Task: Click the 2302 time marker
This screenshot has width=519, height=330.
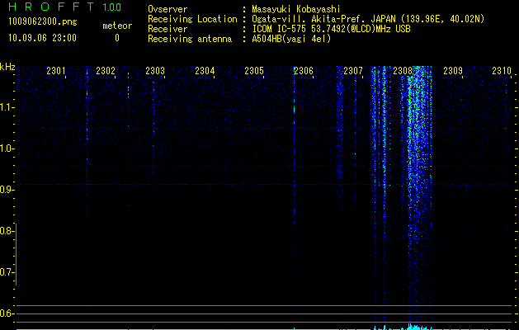Action: [106, 71]
